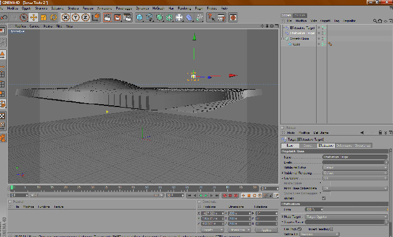Image resolution: width=393 pixels, height=237 pixels.
Task: Open the spline tools icon
Action: [149, 17]
